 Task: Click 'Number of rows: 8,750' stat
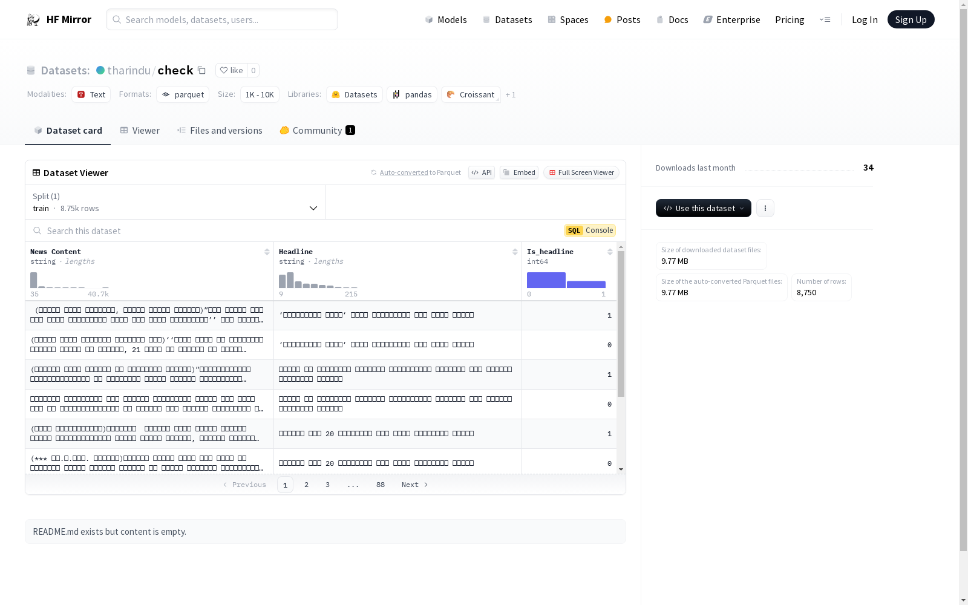tap(821, 287)
